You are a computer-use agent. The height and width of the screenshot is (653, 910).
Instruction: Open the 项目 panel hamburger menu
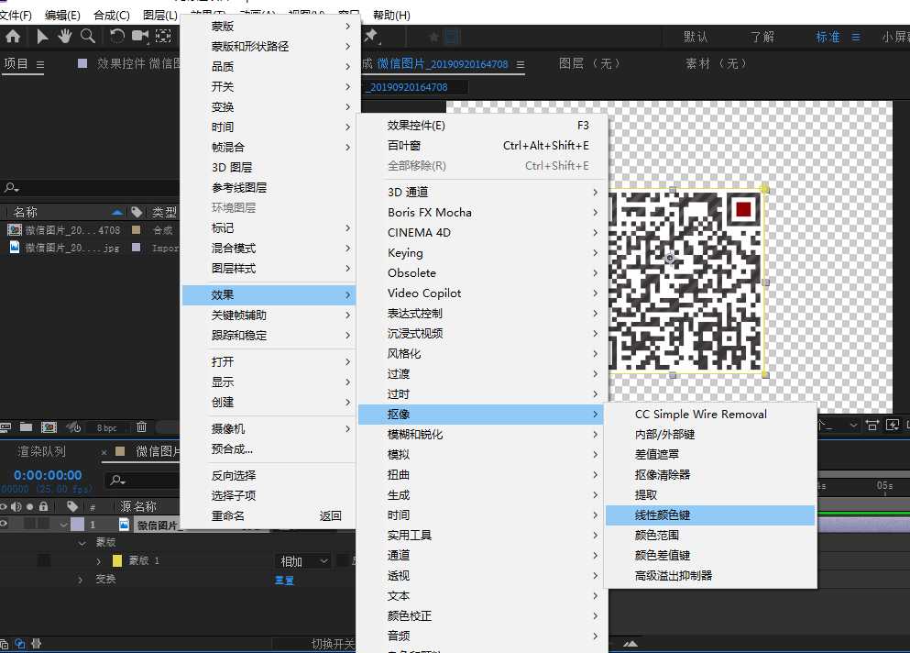click(x=40, y=64)
